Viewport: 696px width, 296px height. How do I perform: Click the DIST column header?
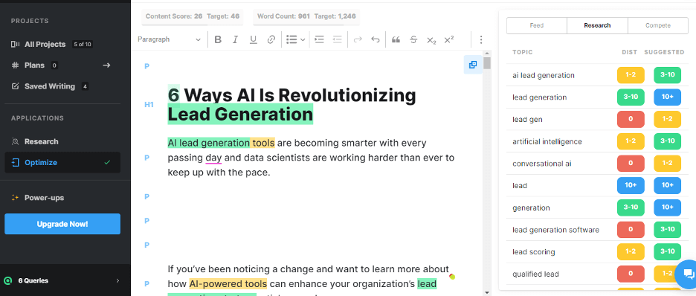629,52
